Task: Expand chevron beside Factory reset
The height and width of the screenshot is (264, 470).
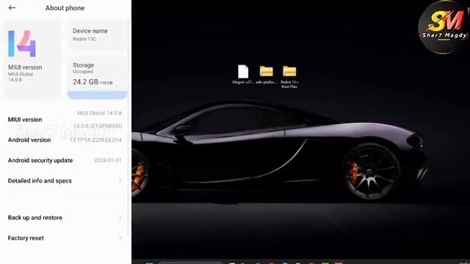Action: coord(120,238)
